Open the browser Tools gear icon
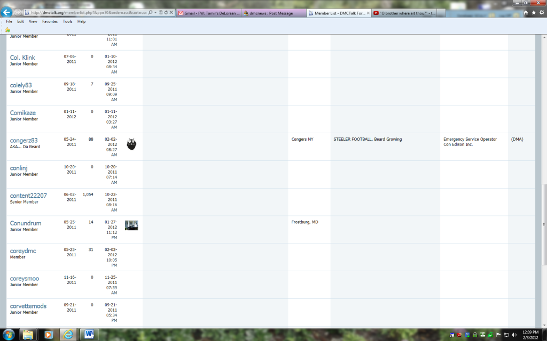Viewport: 547px width, 341px height. coord(542,13)
